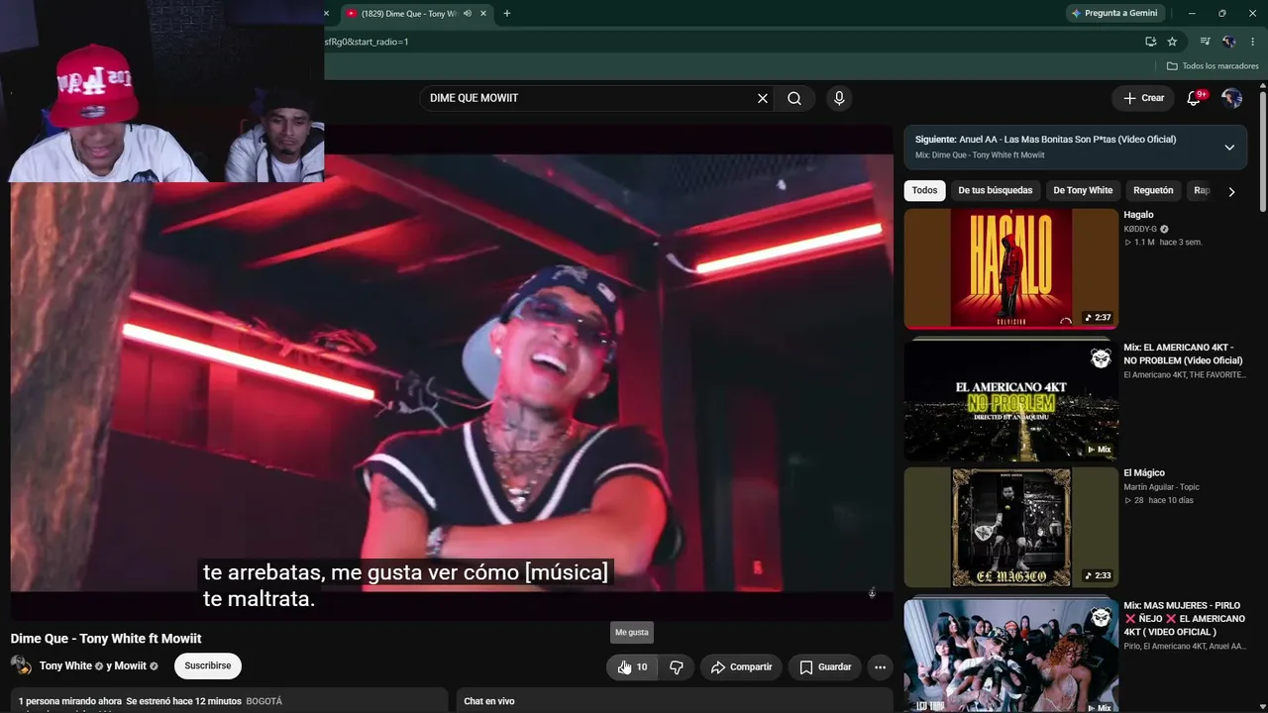Click the Tony White channel name
1268x713 pixels.
(65, 666)
